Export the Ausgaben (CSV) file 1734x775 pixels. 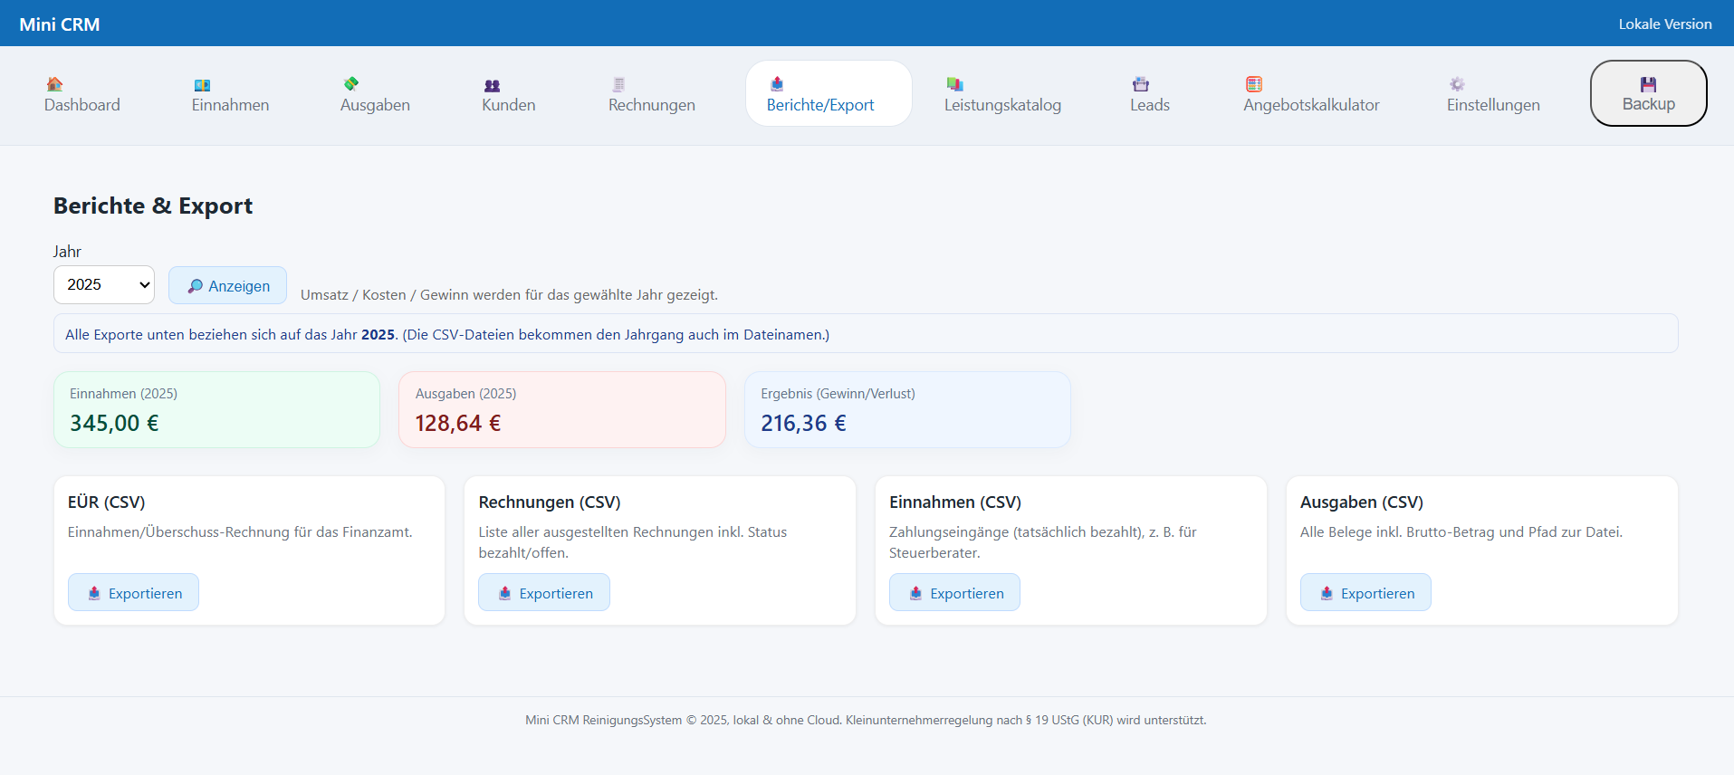point(1365,593)
